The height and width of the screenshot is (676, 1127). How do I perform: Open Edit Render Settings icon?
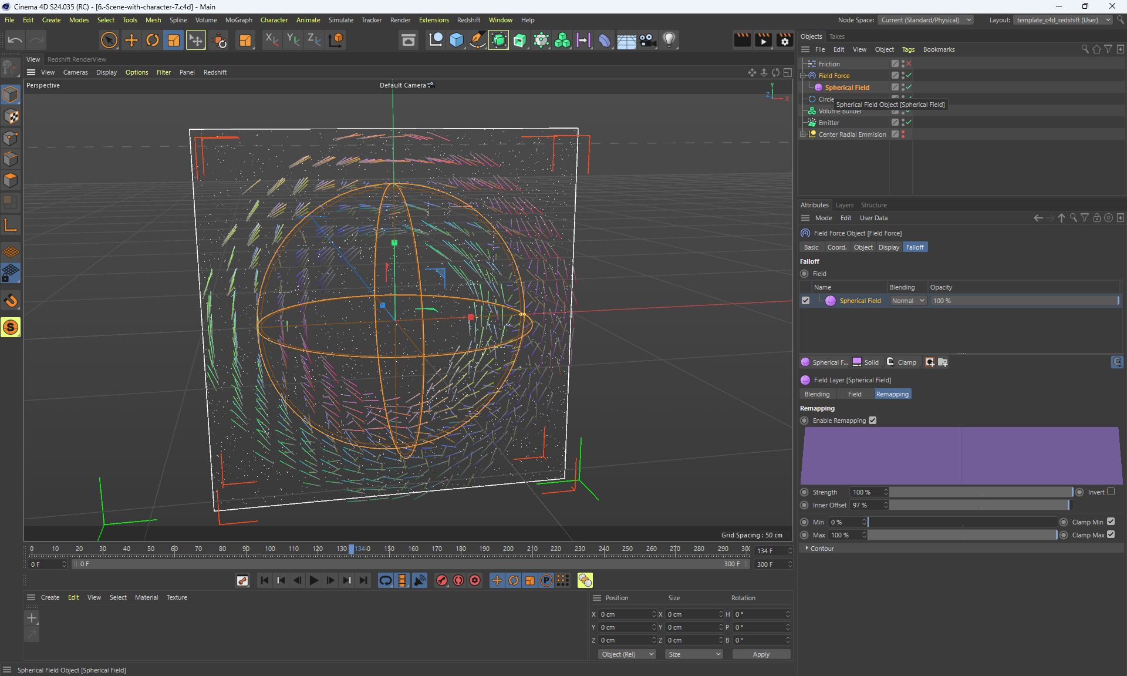coord(784,40)
